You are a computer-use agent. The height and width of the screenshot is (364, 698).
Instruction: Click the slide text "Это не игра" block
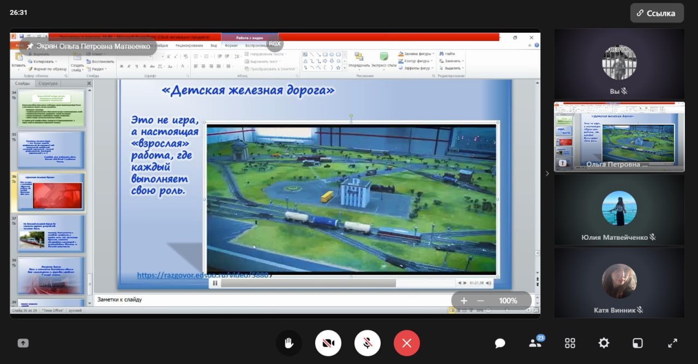tap(164, 155)
